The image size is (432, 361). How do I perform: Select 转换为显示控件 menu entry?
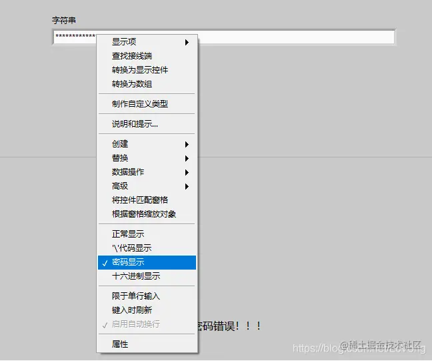[x=147, y=70]
